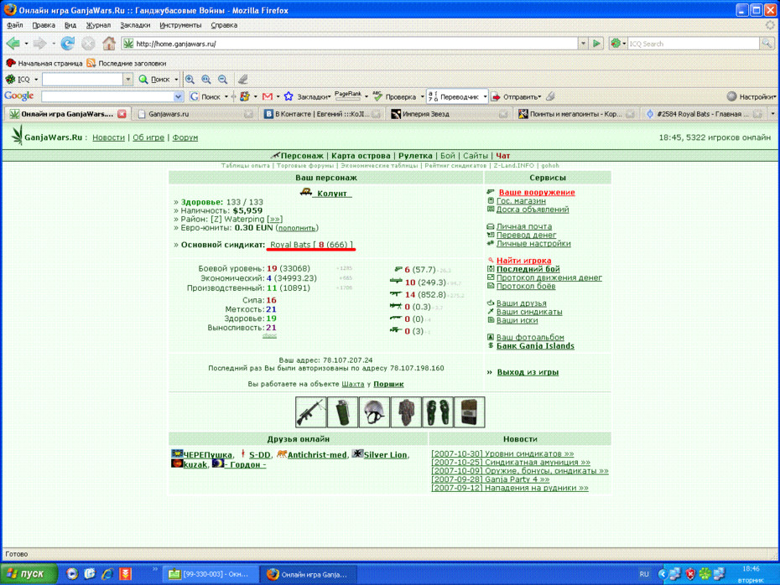This screenshot has height=585, width=780.
Task: Click the green boots equipment thumbnail
Action: [438, 412]
